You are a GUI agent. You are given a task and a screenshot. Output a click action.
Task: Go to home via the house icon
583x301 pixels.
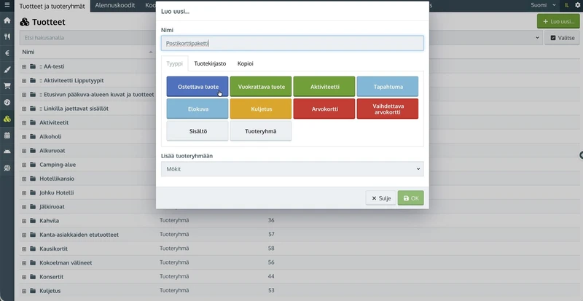7,20
